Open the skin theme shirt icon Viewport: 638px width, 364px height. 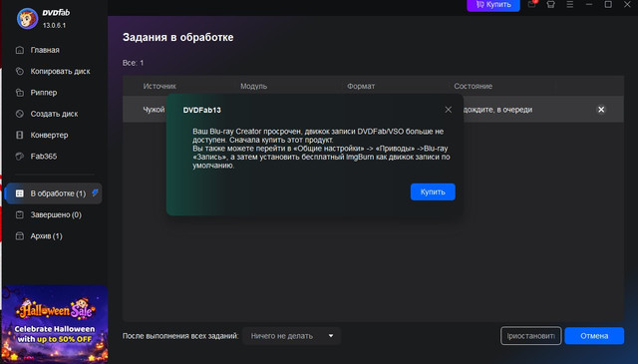coord(551,4)
